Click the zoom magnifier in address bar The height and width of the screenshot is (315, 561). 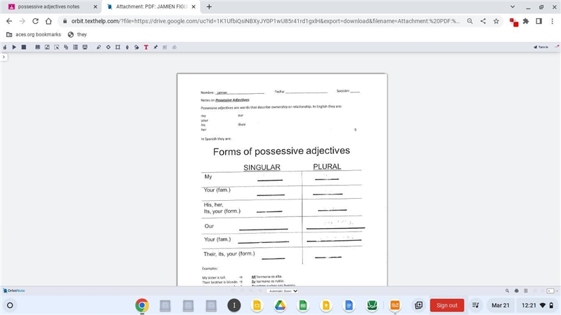(470, 21)
